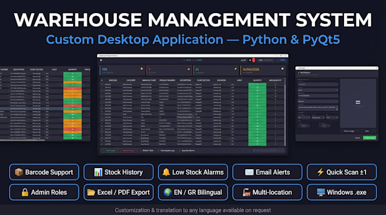Click the red Delete Product button
386x215 pixels.
[127, 150]
